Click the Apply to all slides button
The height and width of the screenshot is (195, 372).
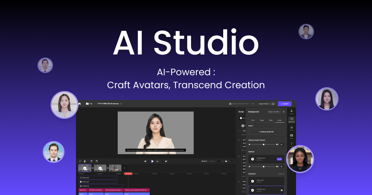tap(274, 112)
